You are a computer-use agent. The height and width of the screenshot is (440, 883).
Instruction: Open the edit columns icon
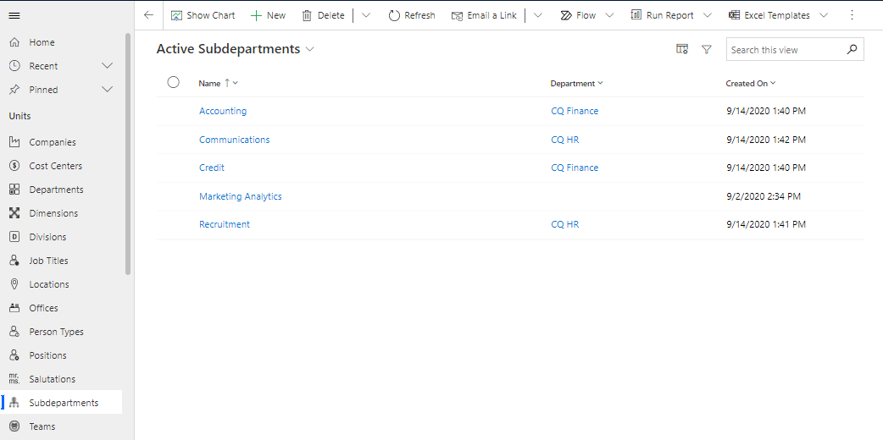[x=681, y=50]
